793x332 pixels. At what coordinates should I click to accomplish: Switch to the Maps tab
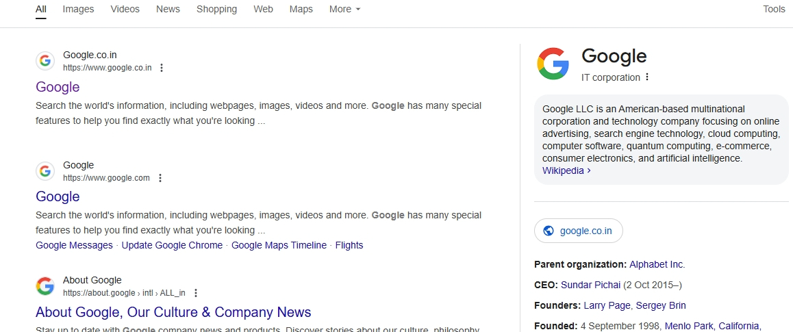point(301,9)
